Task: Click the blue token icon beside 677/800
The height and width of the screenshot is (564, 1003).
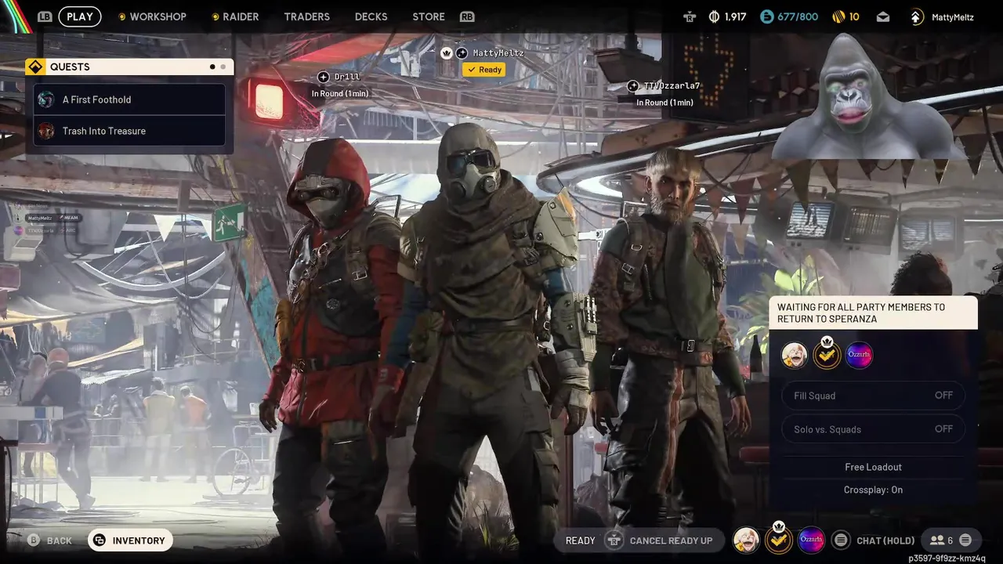Action: (x=766, y=16)
